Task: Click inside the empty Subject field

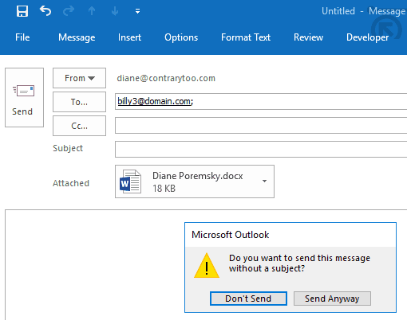Action: pyautogui.click(x=261, y=149)
